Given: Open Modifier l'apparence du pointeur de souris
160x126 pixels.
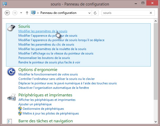Looking at the screenshot, I should pos(48,36).
